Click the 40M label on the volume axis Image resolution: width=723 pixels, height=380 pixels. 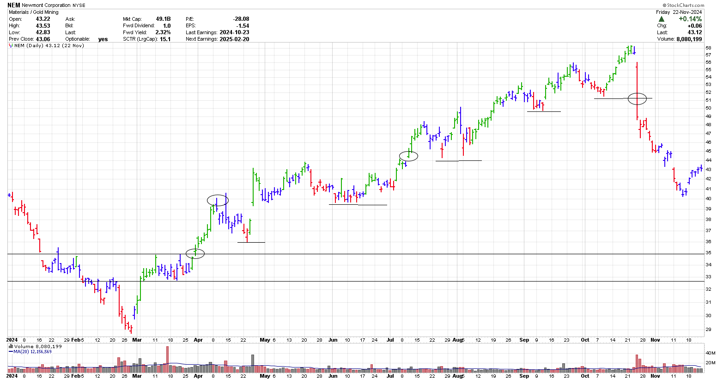coord(710,353)
